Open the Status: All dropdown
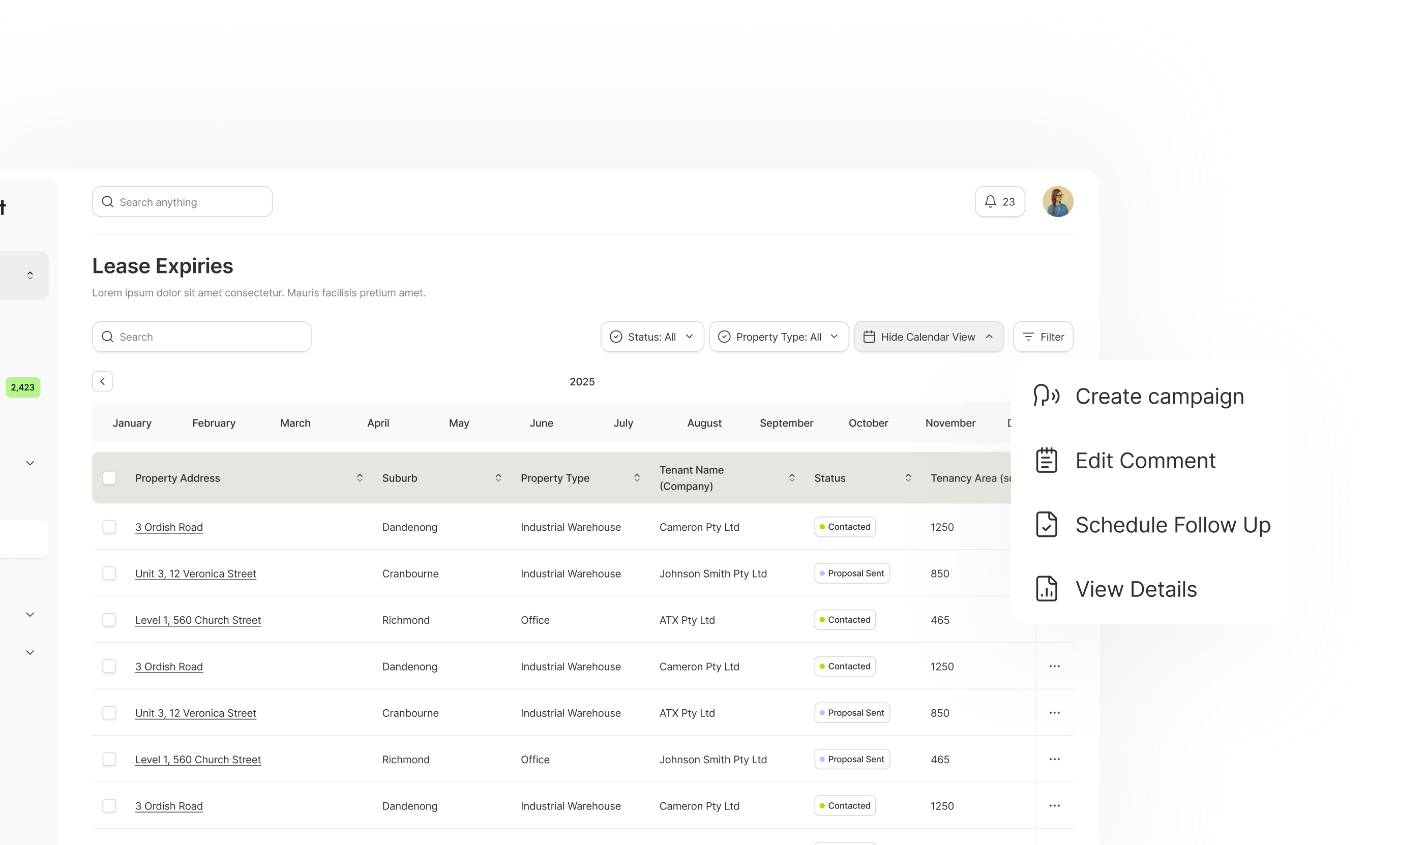The image size is (1426, 845). pyautogui.click(x=651, y=337)
